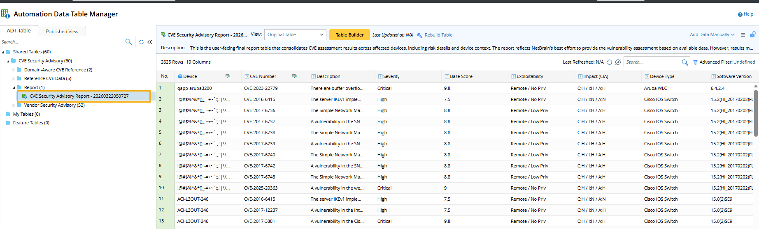Collapse the left panel with double-chevron icon
This screenshot has width=759, height=229.
[x=150, y=42]
